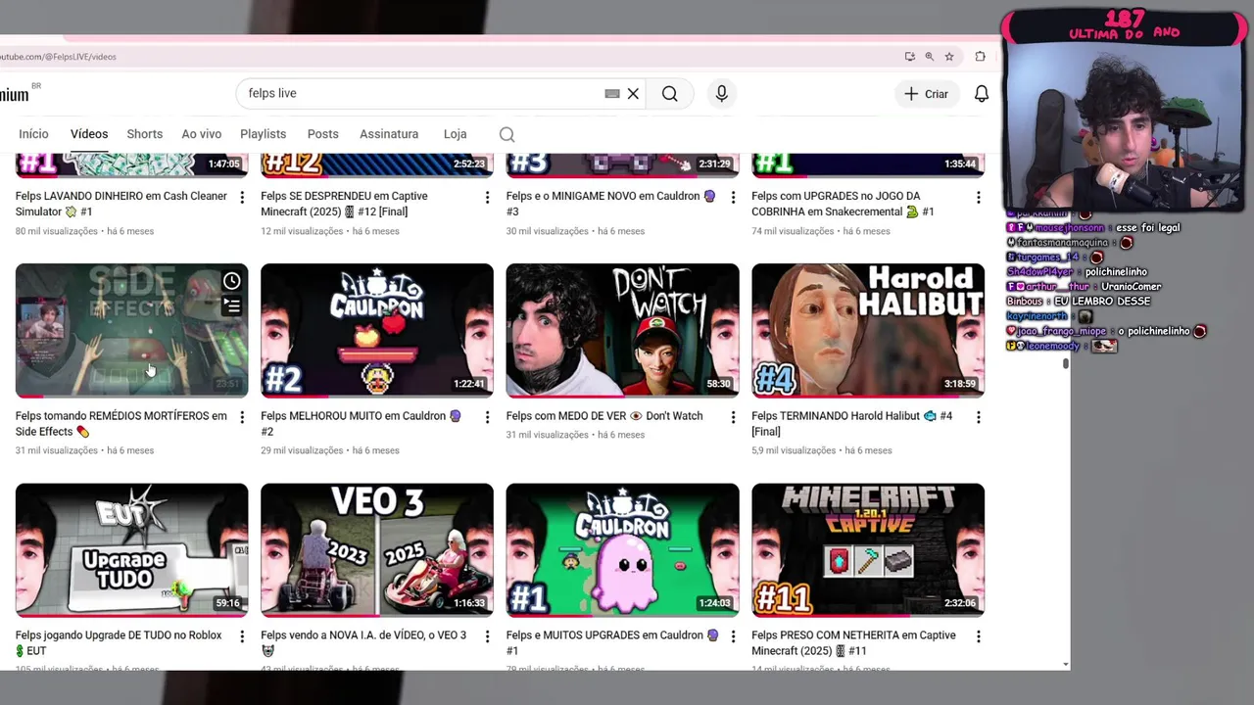Open the Playlists tab
The height and width of the screenshot is (705, 1254).
[263, 134]
